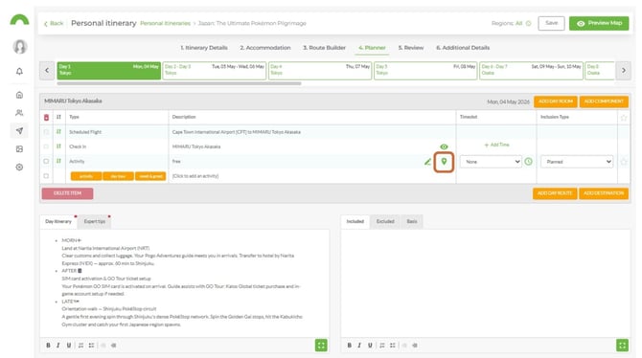642x358 pixels.
Task: Show previous days with left arrow
Action: (47, 71)
